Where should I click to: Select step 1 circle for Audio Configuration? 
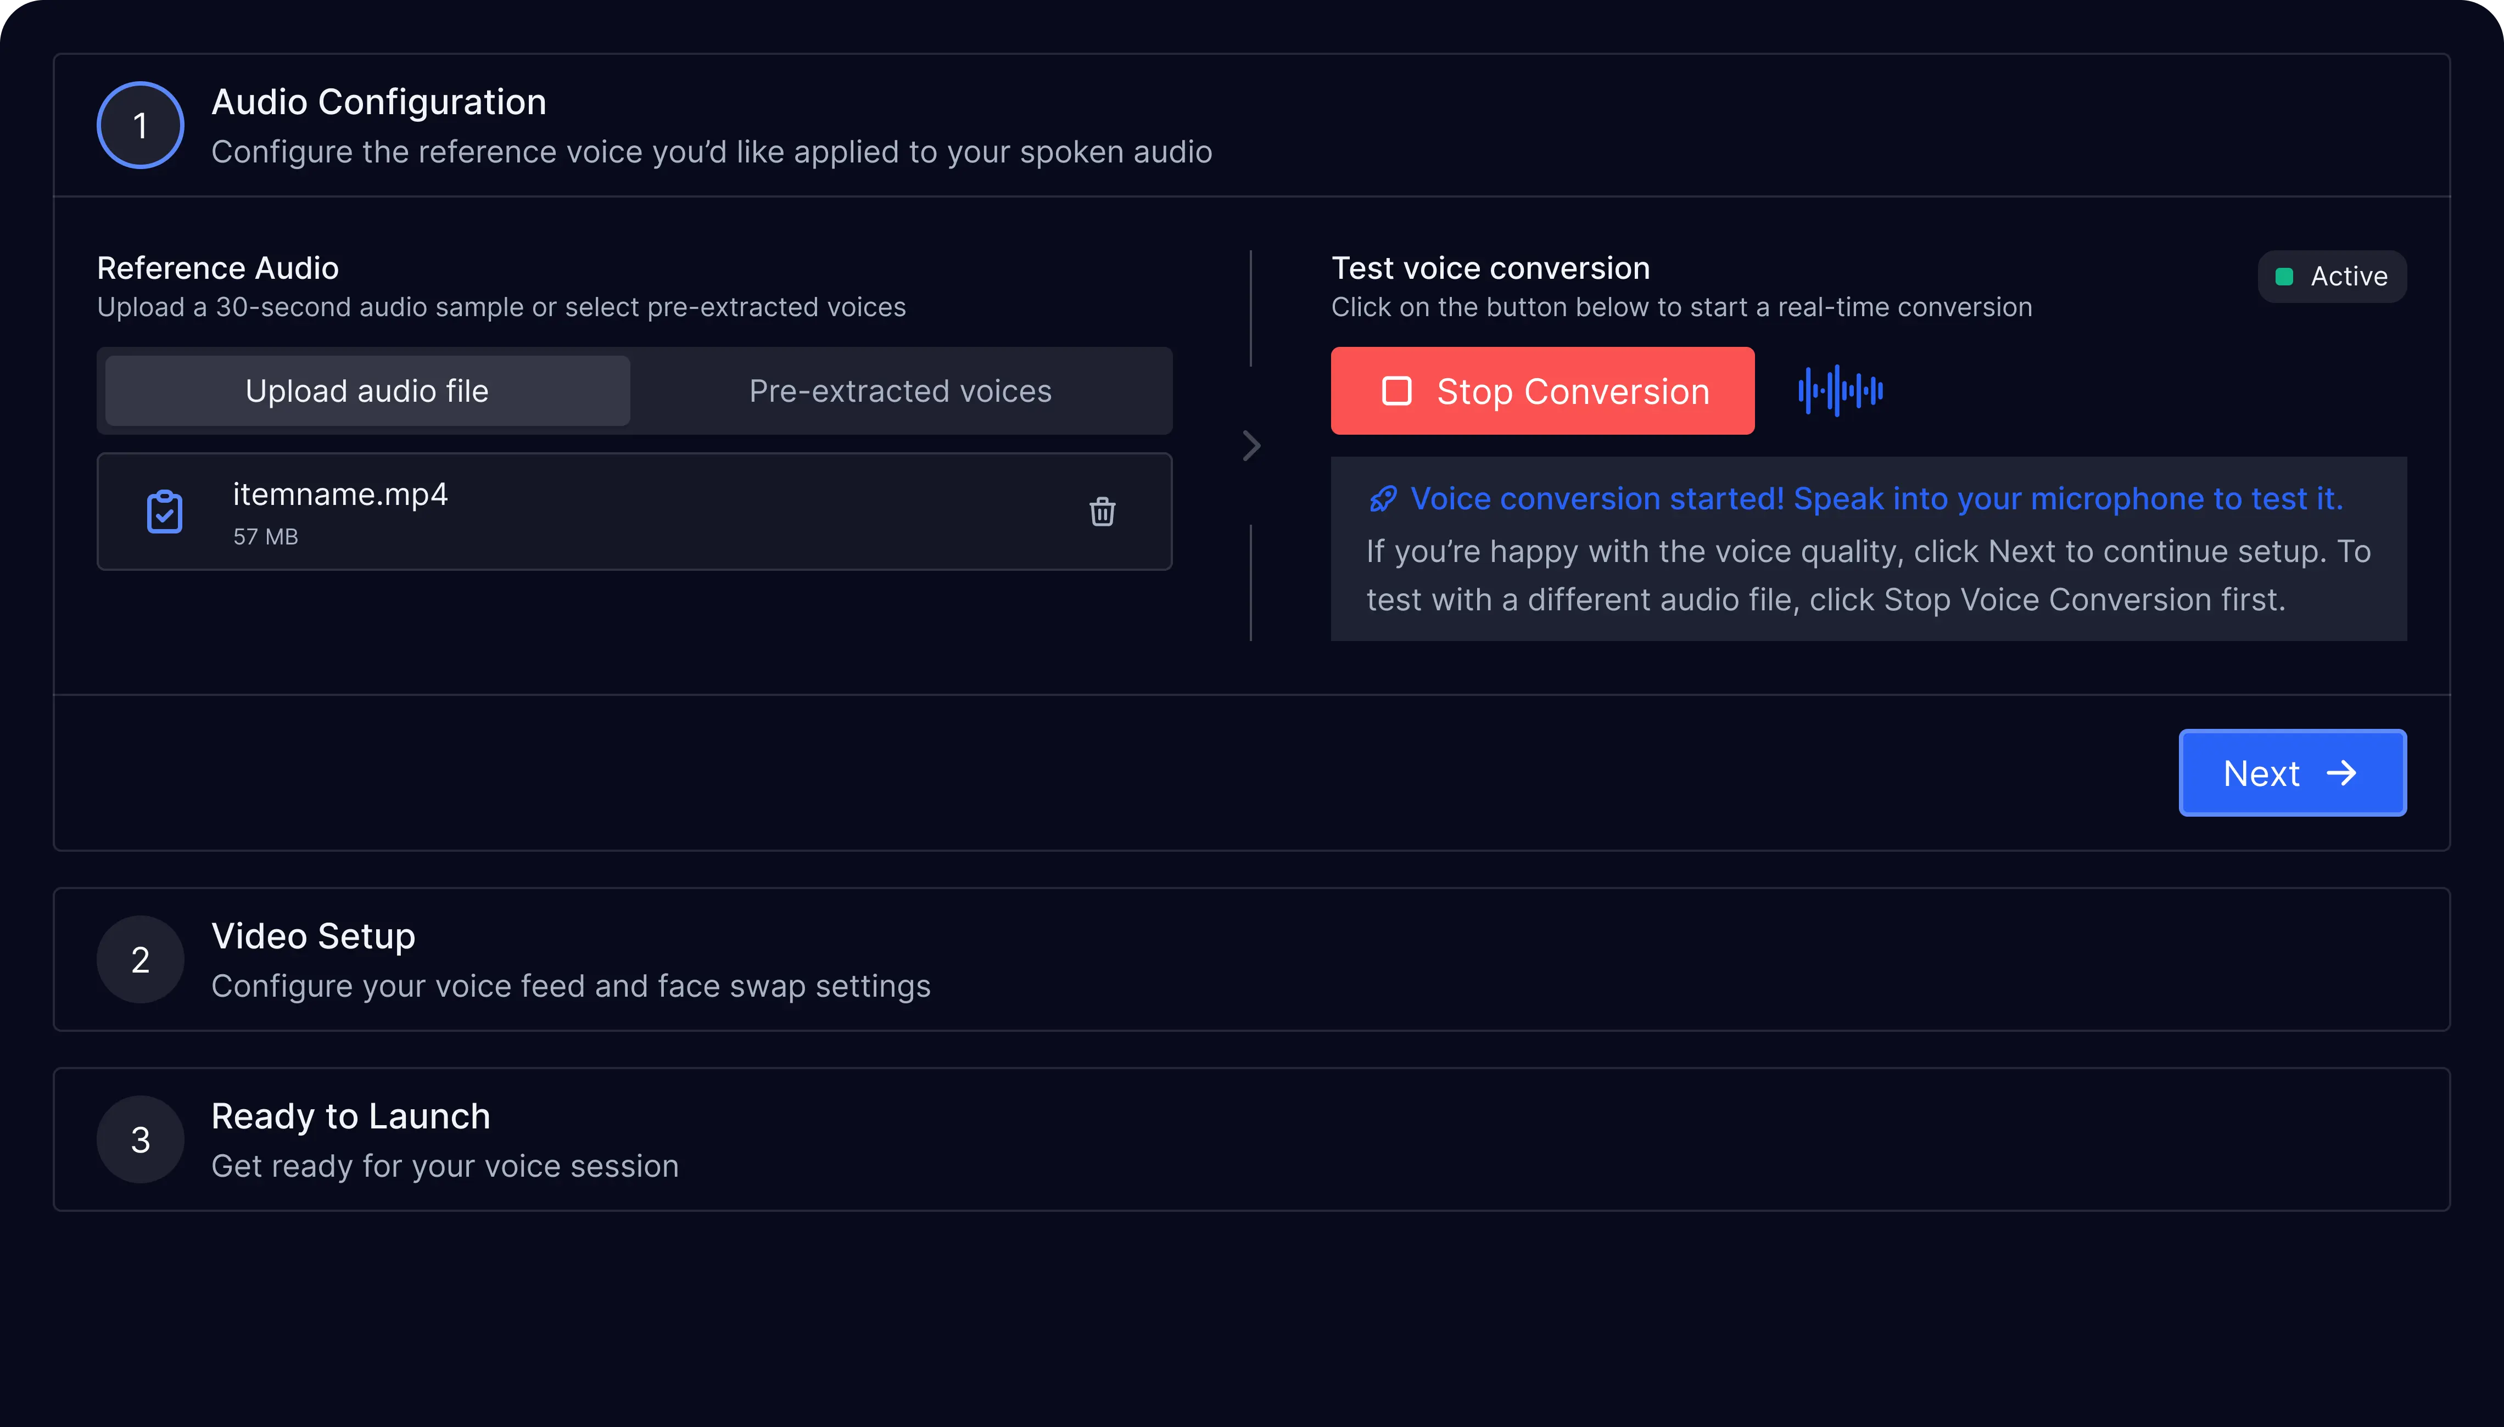139,125
